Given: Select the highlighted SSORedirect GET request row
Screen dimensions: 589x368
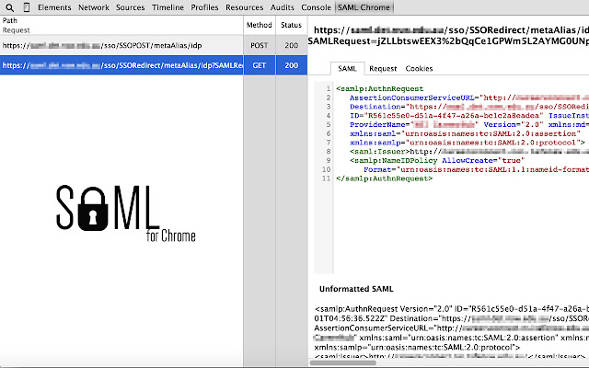Looking at the screenshot, I should pos(121,65).
